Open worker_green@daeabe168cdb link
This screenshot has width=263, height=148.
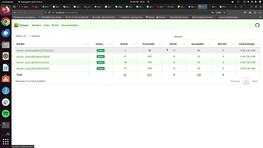33,56
